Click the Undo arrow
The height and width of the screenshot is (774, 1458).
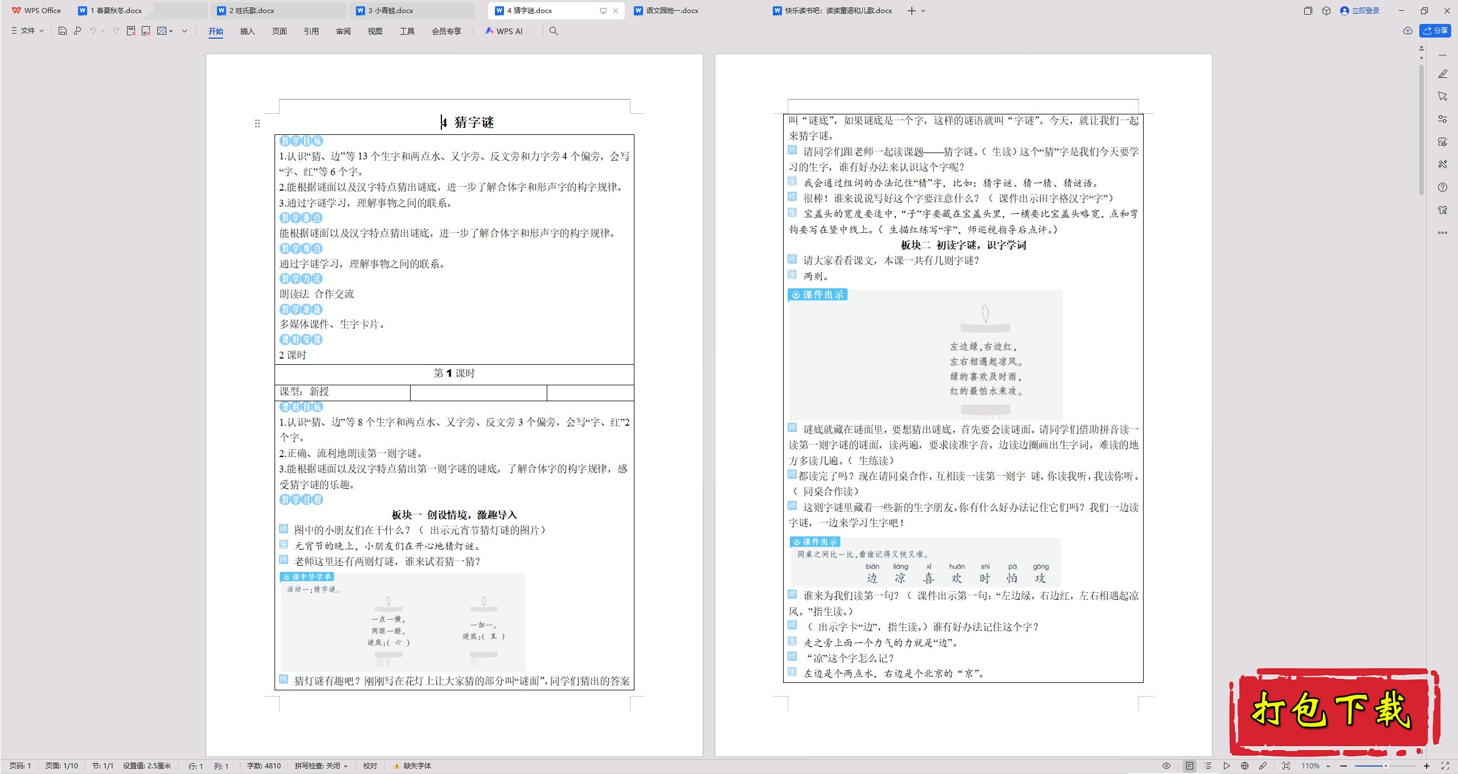tap(93, 31)
